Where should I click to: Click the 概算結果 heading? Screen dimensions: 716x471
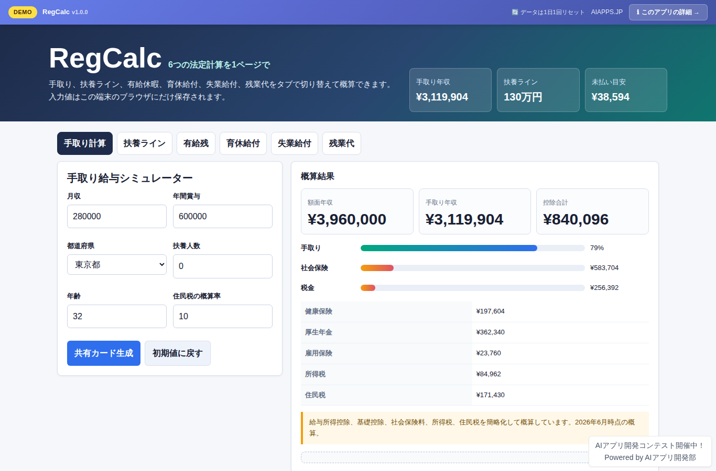point(318,176)
